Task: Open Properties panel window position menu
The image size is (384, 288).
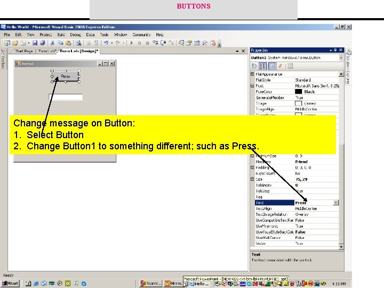Action: click(x=331, y=50)
